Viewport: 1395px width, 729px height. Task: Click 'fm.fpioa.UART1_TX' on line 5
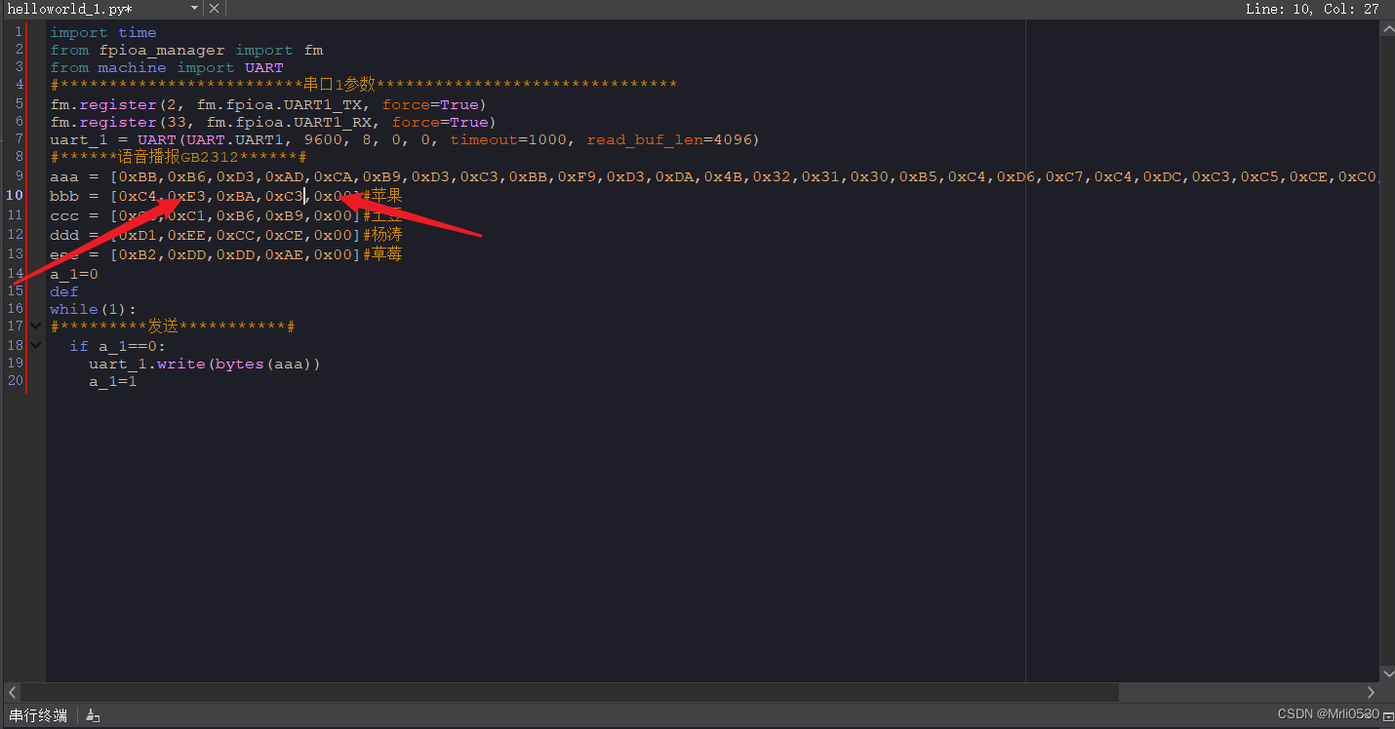[279, 104]
